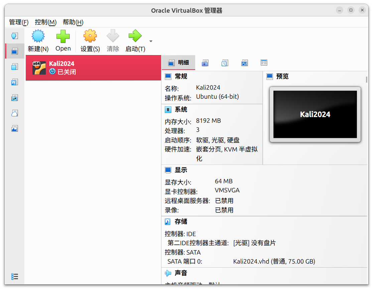Viewport: 373px width, 290px height.
Task: Open the 系统 system settings link
Action: 181,109
